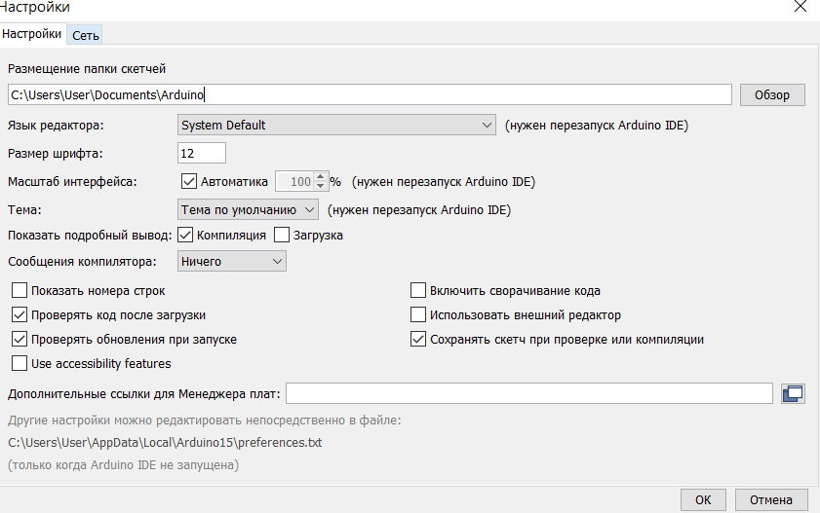Switch to the Сеть tab

pyautogui.click(x=85, y=35)
